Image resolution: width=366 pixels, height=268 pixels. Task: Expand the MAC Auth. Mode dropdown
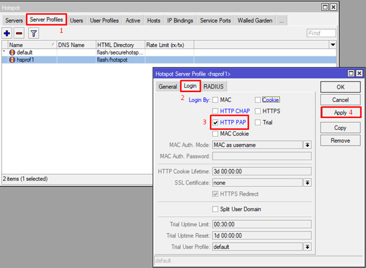308,145
